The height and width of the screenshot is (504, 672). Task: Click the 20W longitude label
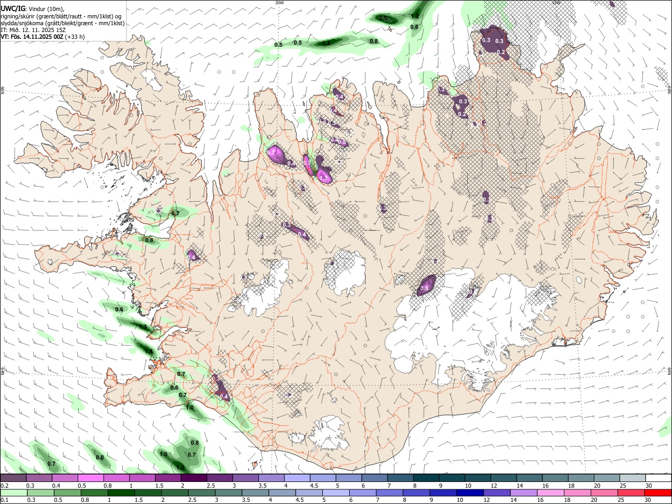point(279,3)
